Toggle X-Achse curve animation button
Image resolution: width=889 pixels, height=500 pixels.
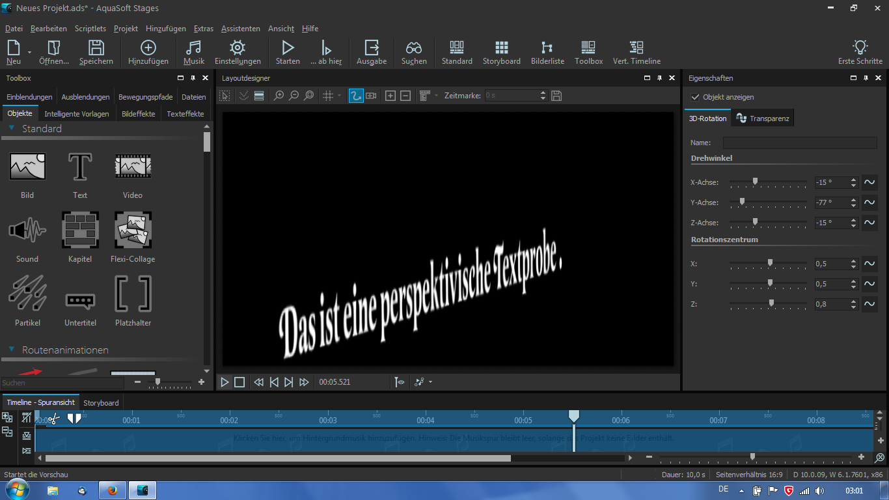(x=869, y=182)
